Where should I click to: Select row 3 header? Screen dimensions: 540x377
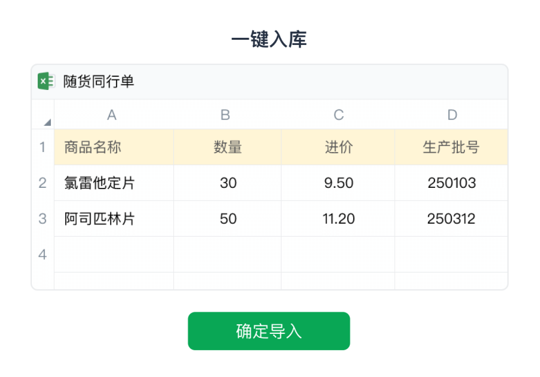[43, 219]
